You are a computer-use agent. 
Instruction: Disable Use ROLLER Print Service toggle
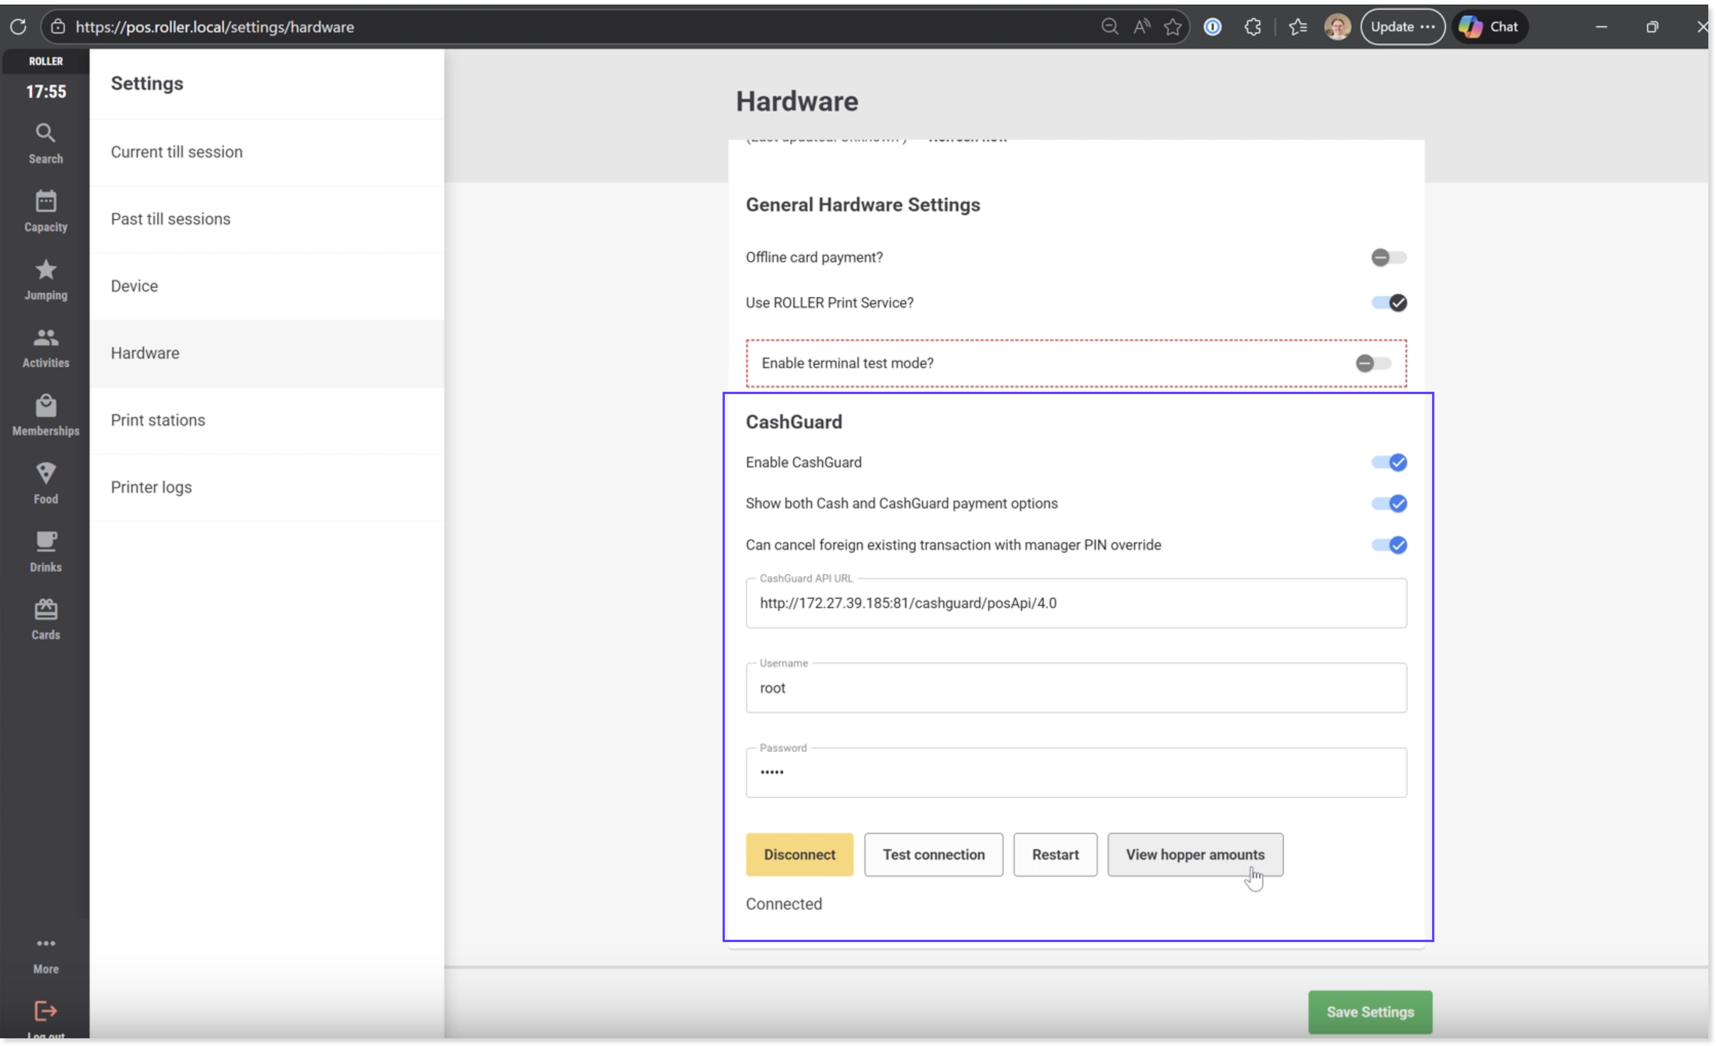click(1389, 303)
